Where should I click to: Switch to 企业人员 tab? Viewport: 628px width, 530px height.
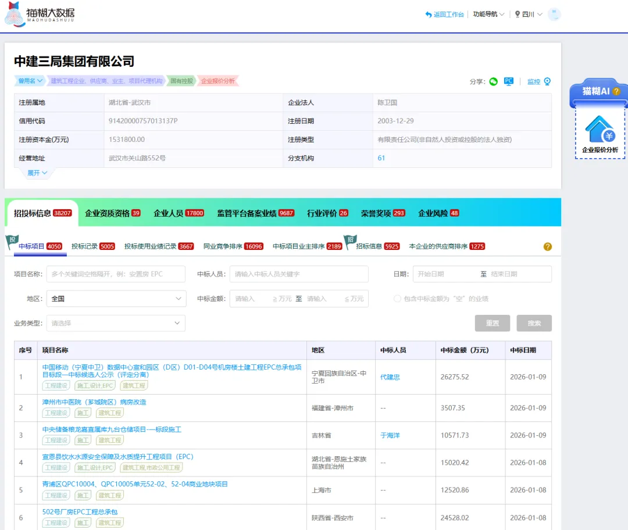click(179, 213)
